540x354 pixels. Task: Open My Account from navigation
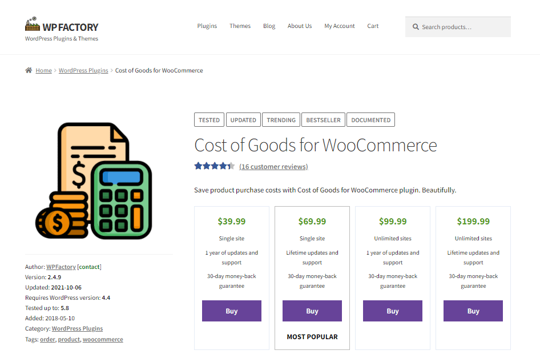tap(340, 26)
